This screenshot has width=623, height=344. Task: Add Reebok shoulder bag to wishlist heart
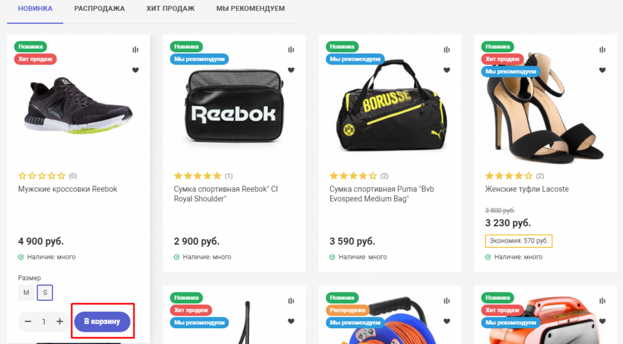pyautogui.click(x=291, y=70)
